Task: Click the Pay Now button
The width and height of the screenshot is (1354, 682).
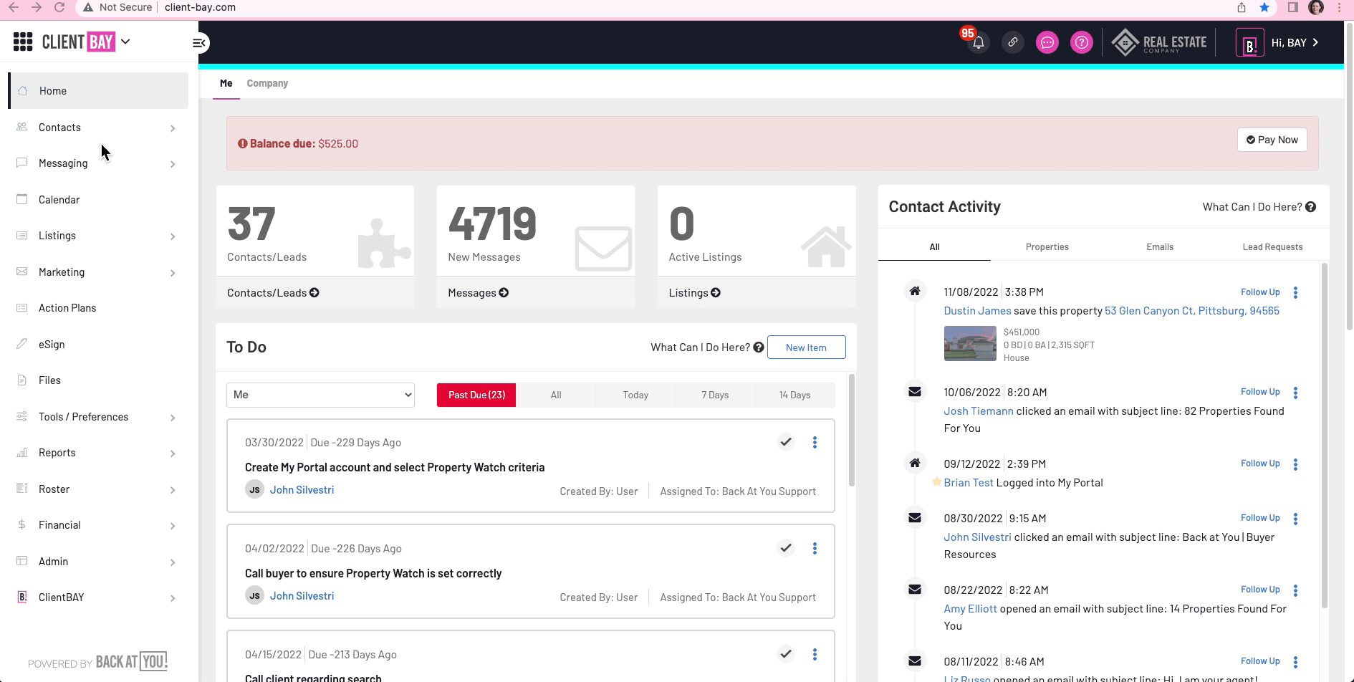Action: click(x=1272, y=140)
